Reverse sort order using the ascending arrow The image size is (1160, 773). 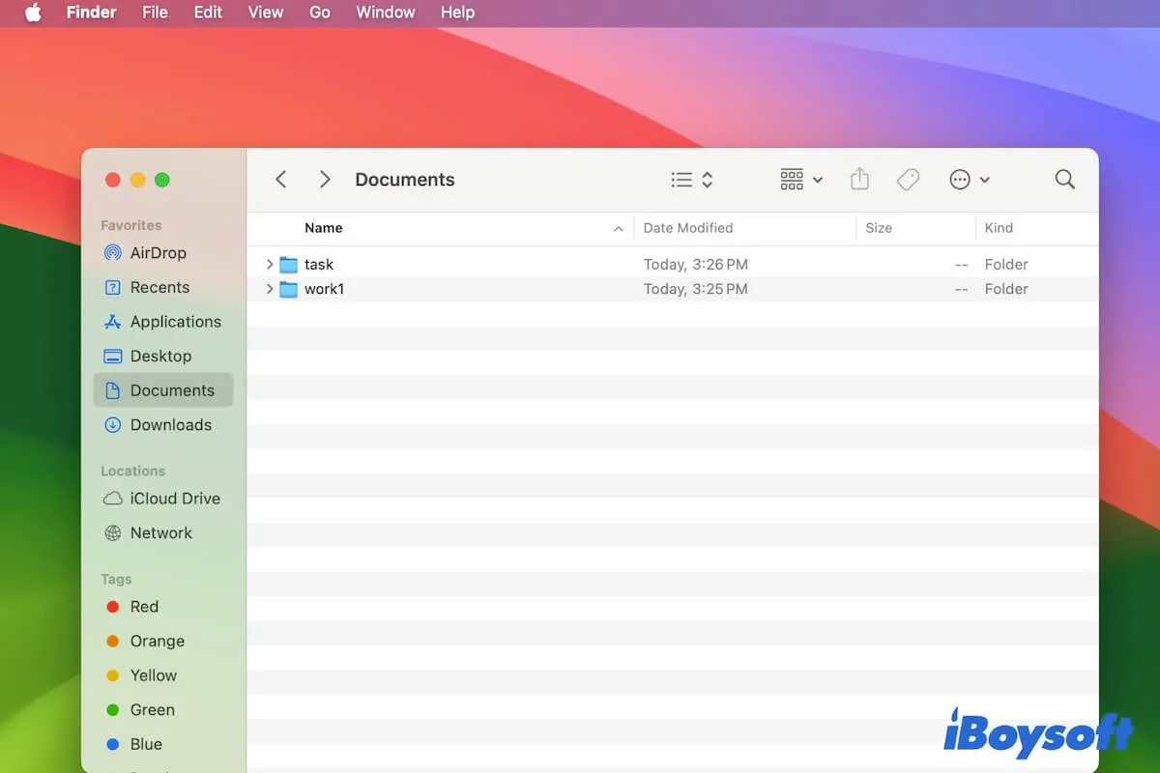point(619,229)
